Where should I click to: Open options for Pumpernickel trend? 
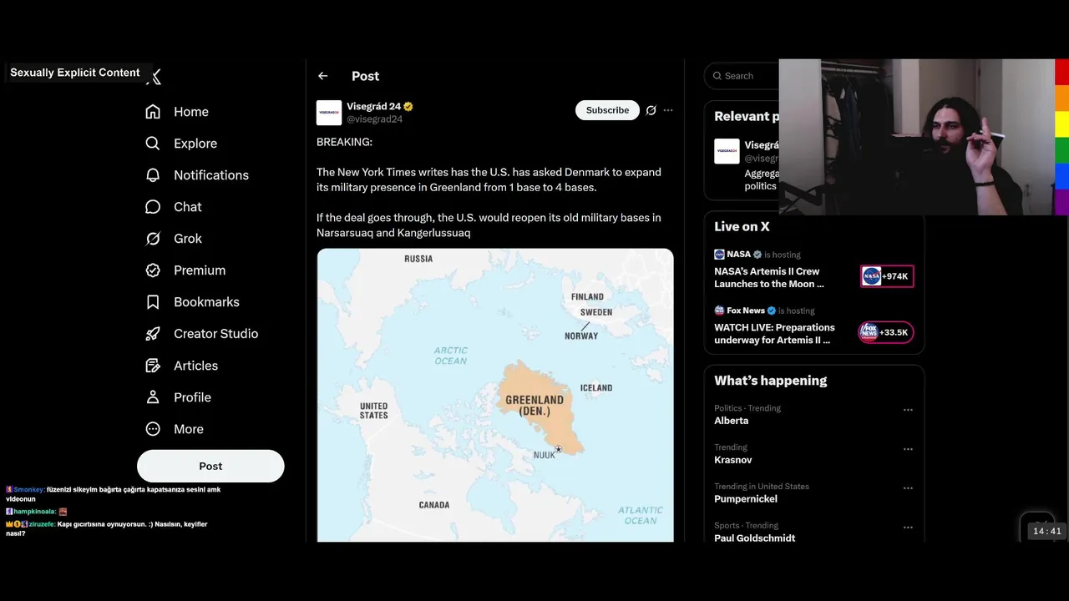point(908,488)
